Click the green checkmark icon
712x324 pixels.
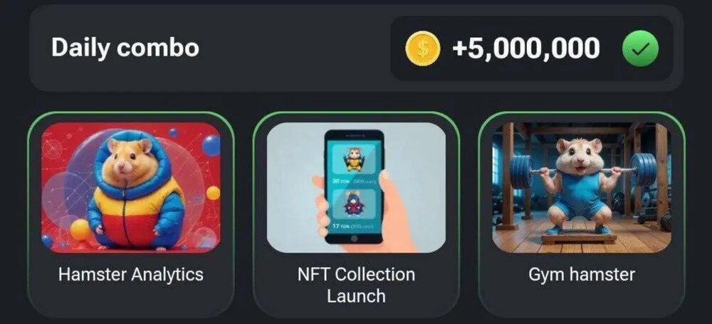[640, 48]
